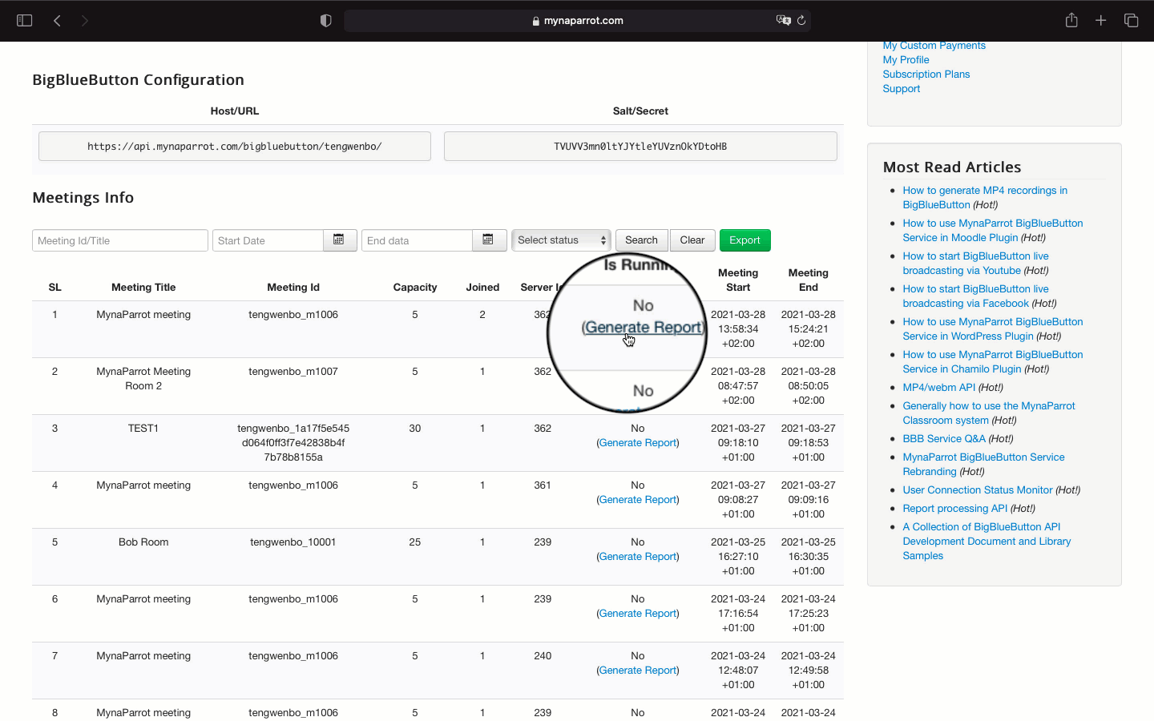Viewport: 1154px width, 721px height.
Task: Open BBB Service Q&A article
Action: [x=943, y=439]
